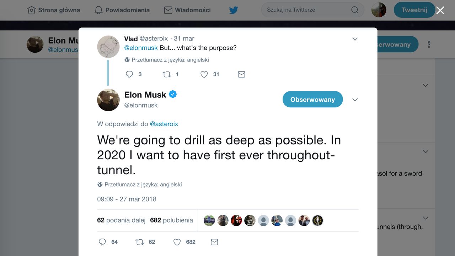Open profile avatar account menu

click(379, 10)
